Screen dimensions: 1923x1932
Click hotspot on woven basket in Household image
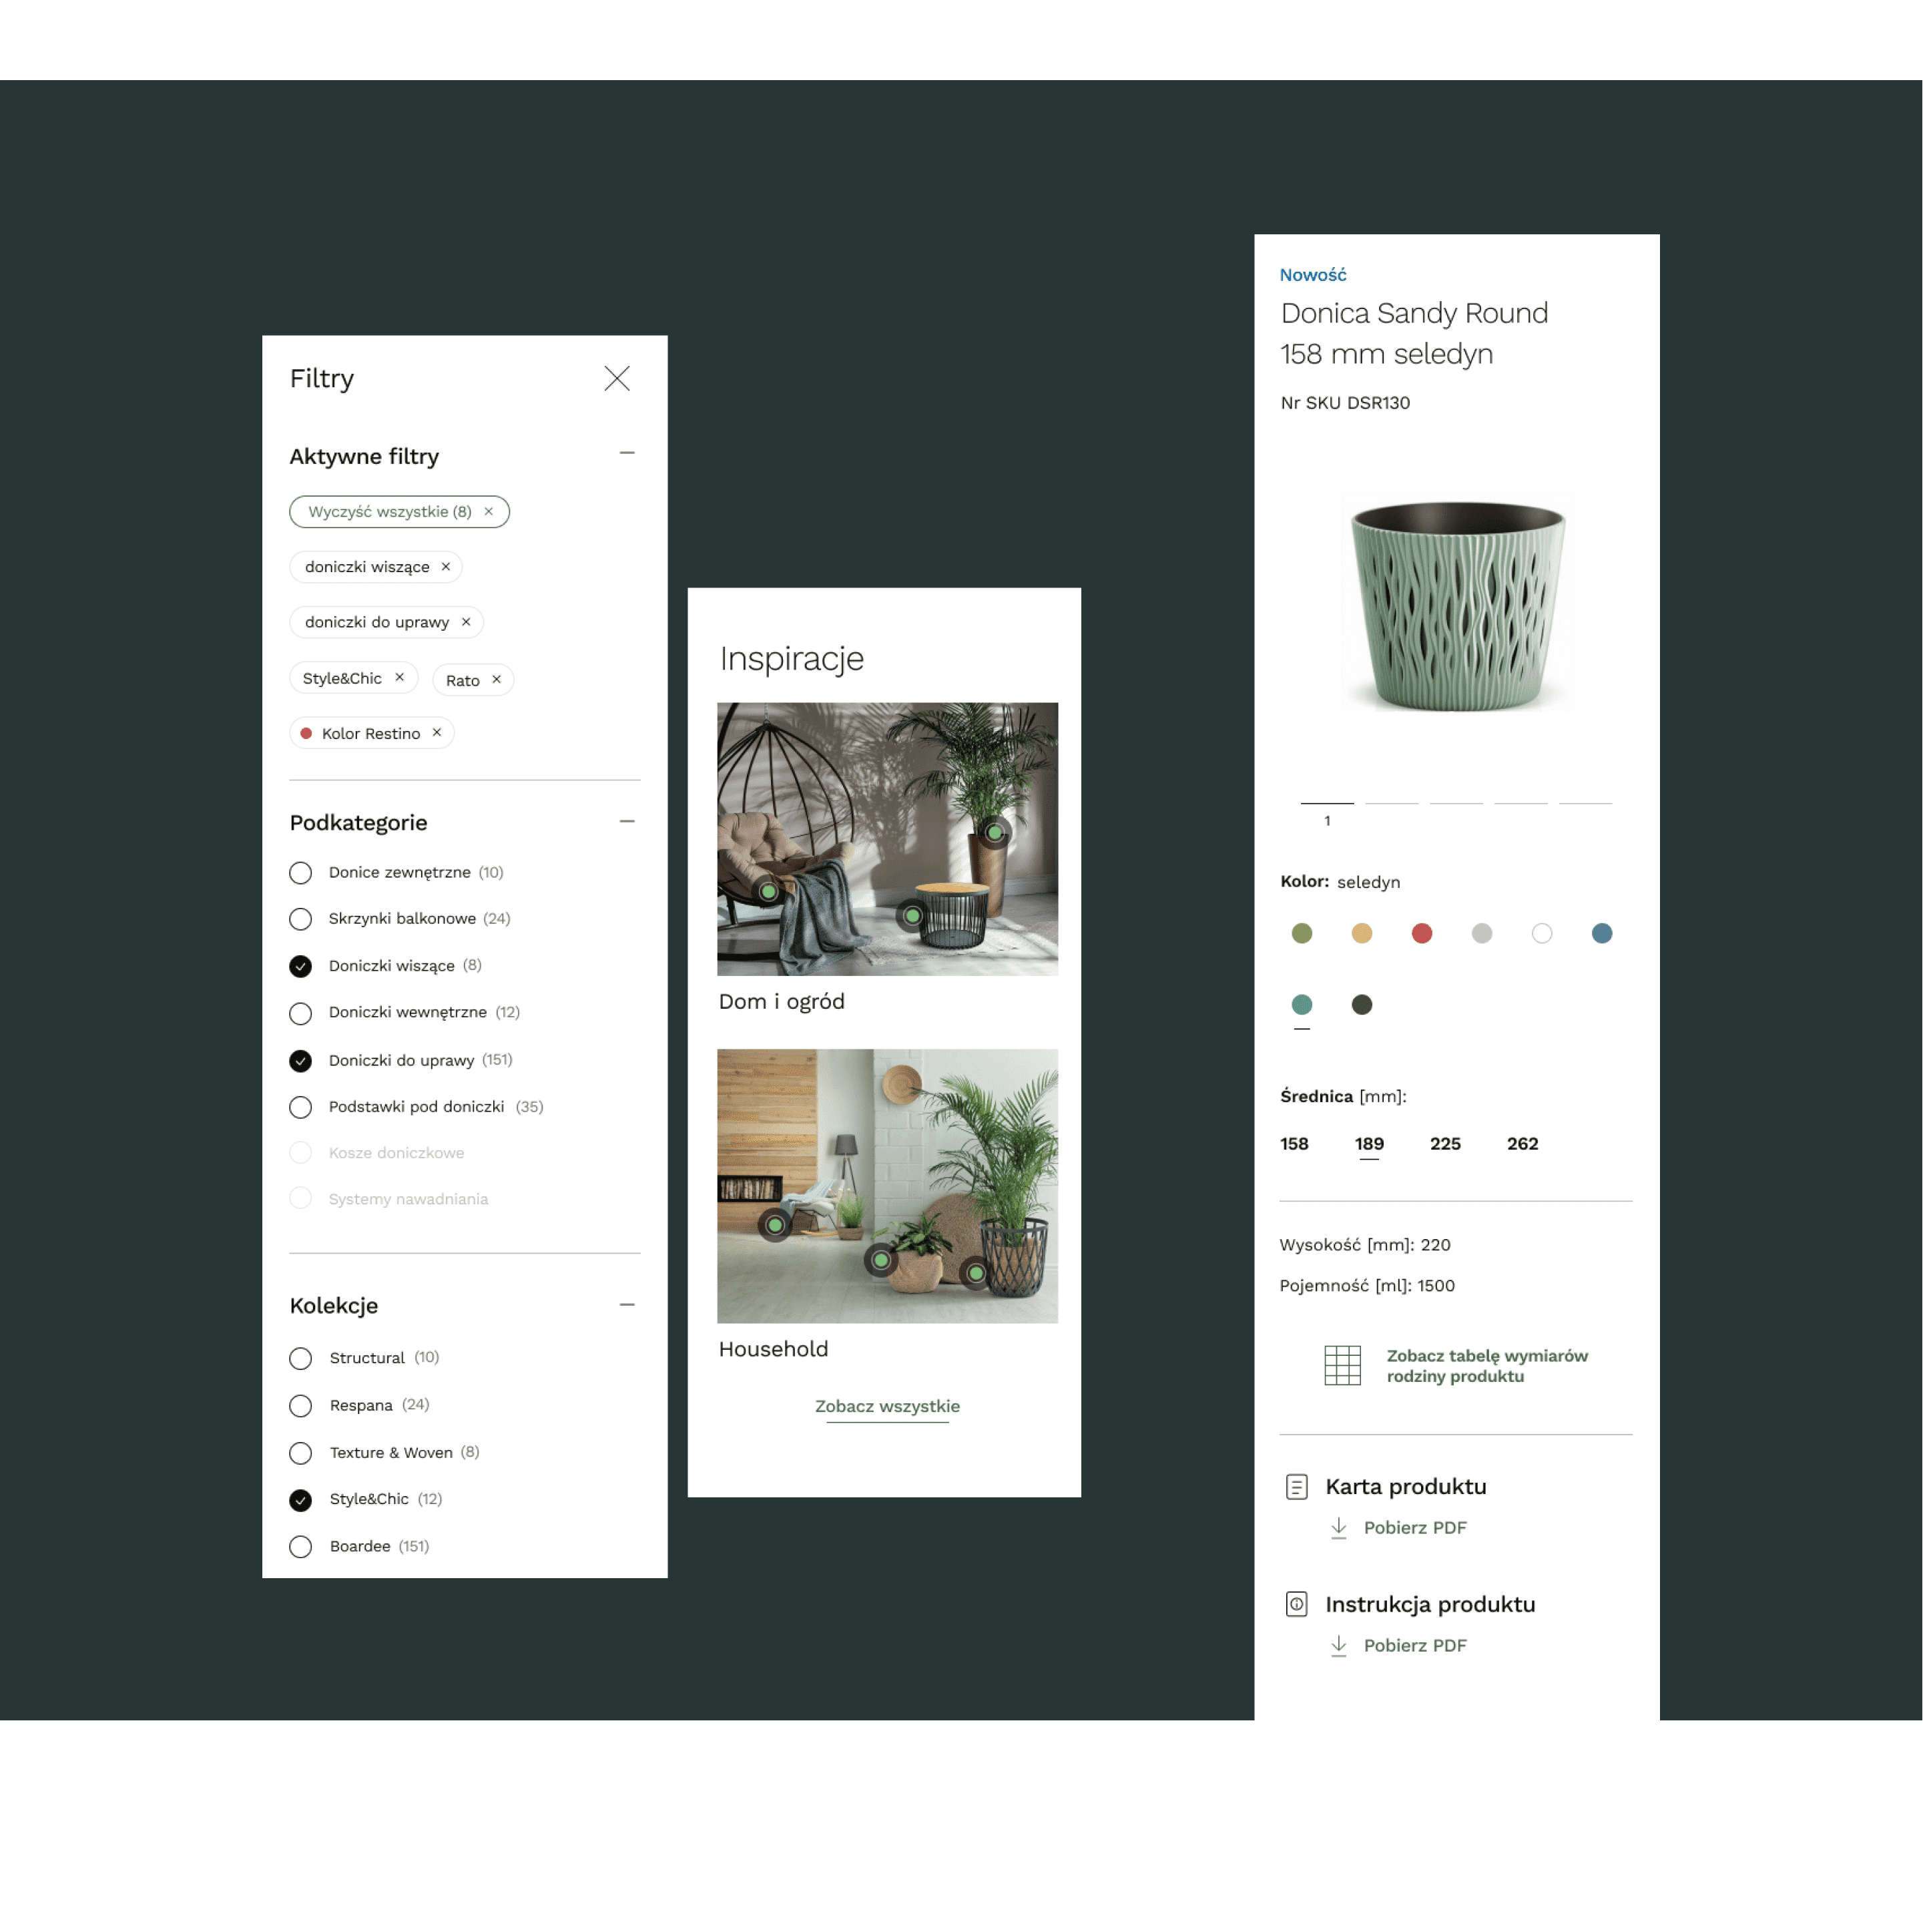pos(880,1260)
